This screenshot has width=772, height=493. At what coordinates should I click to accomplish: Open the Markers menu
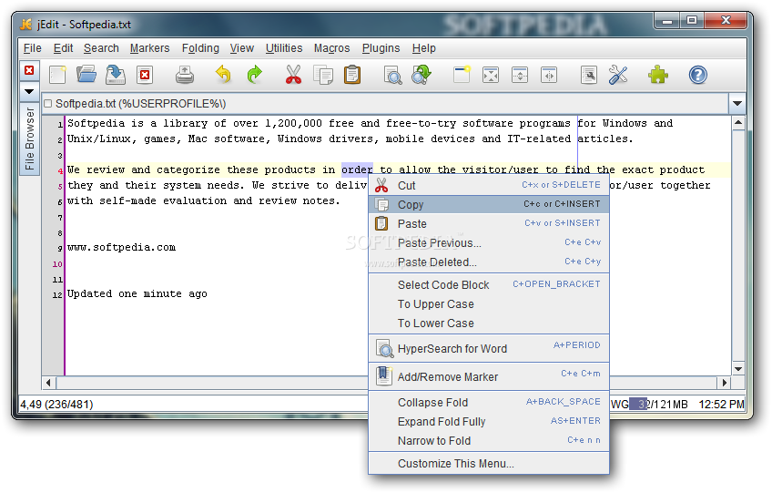point(149,48)
